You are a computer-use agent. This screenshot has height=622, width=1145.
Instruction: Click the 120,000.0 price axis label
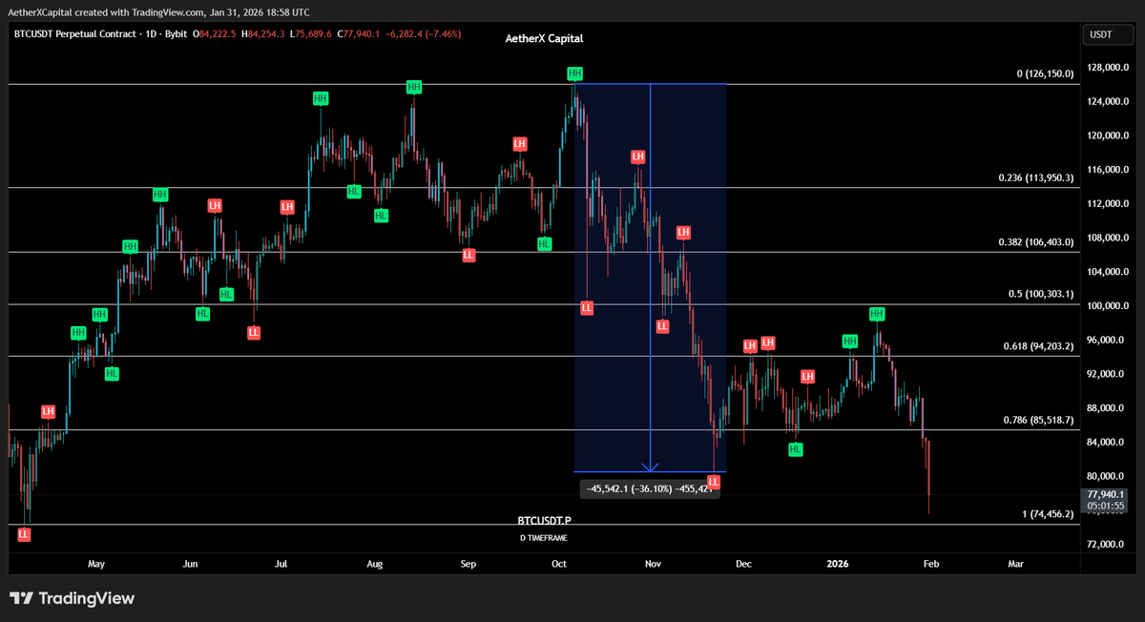[x=1107, y=135]
